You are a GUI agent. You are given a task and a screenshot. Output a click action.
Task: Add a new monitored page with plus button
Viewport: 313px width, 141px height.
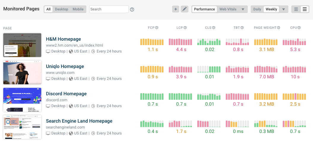point(176,9)
